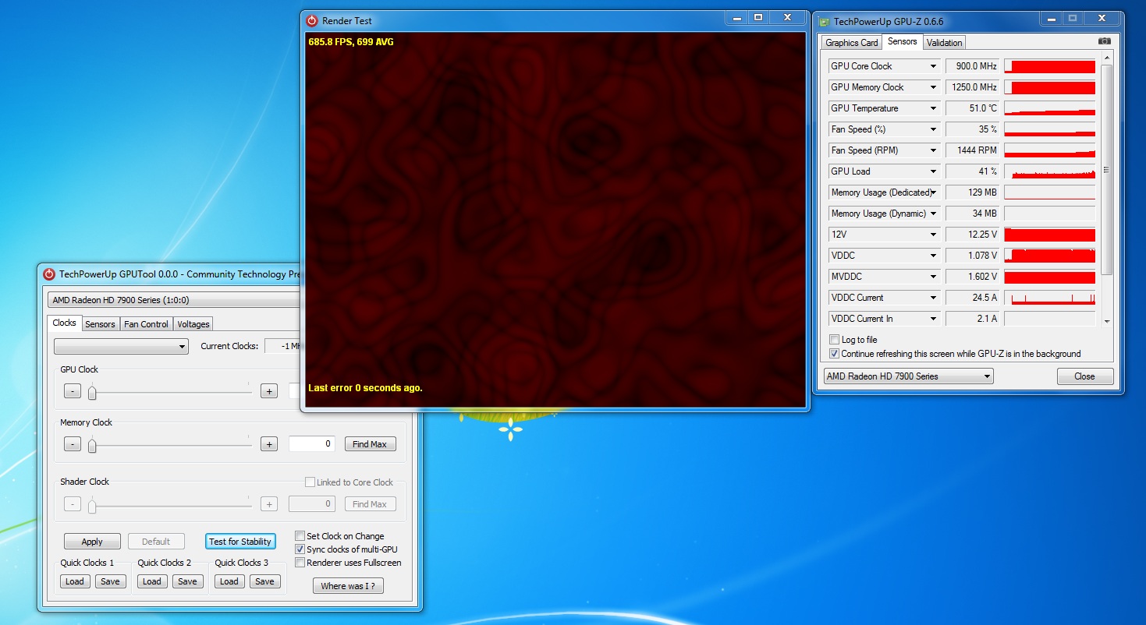Open the 12V sensor dropdown
Screen dimensions: 1146x625
[x=933, y=235]
